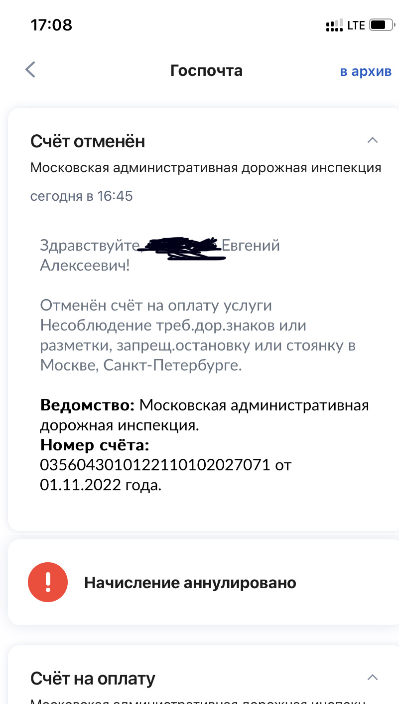399x704 pixels.
Task: Collapse the 'Счёт отменён' card chevron
Action: [372, 140]
